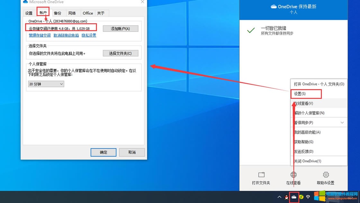360x203 pixels.
Task: Select 关闭 OneDrive from the menu
Action: 307,161
